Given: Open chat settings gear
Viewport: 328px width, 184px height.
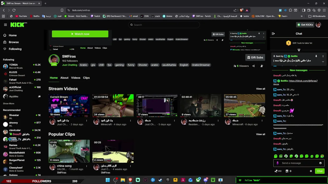Looking at the screenshot, I should [311, 171].
